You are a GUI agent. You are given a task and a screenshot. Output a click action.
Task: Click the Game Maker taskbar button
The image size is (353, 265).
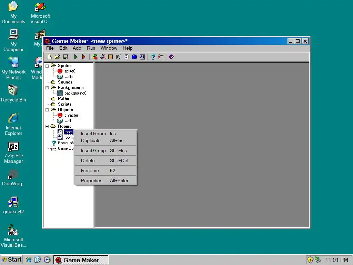81,260
